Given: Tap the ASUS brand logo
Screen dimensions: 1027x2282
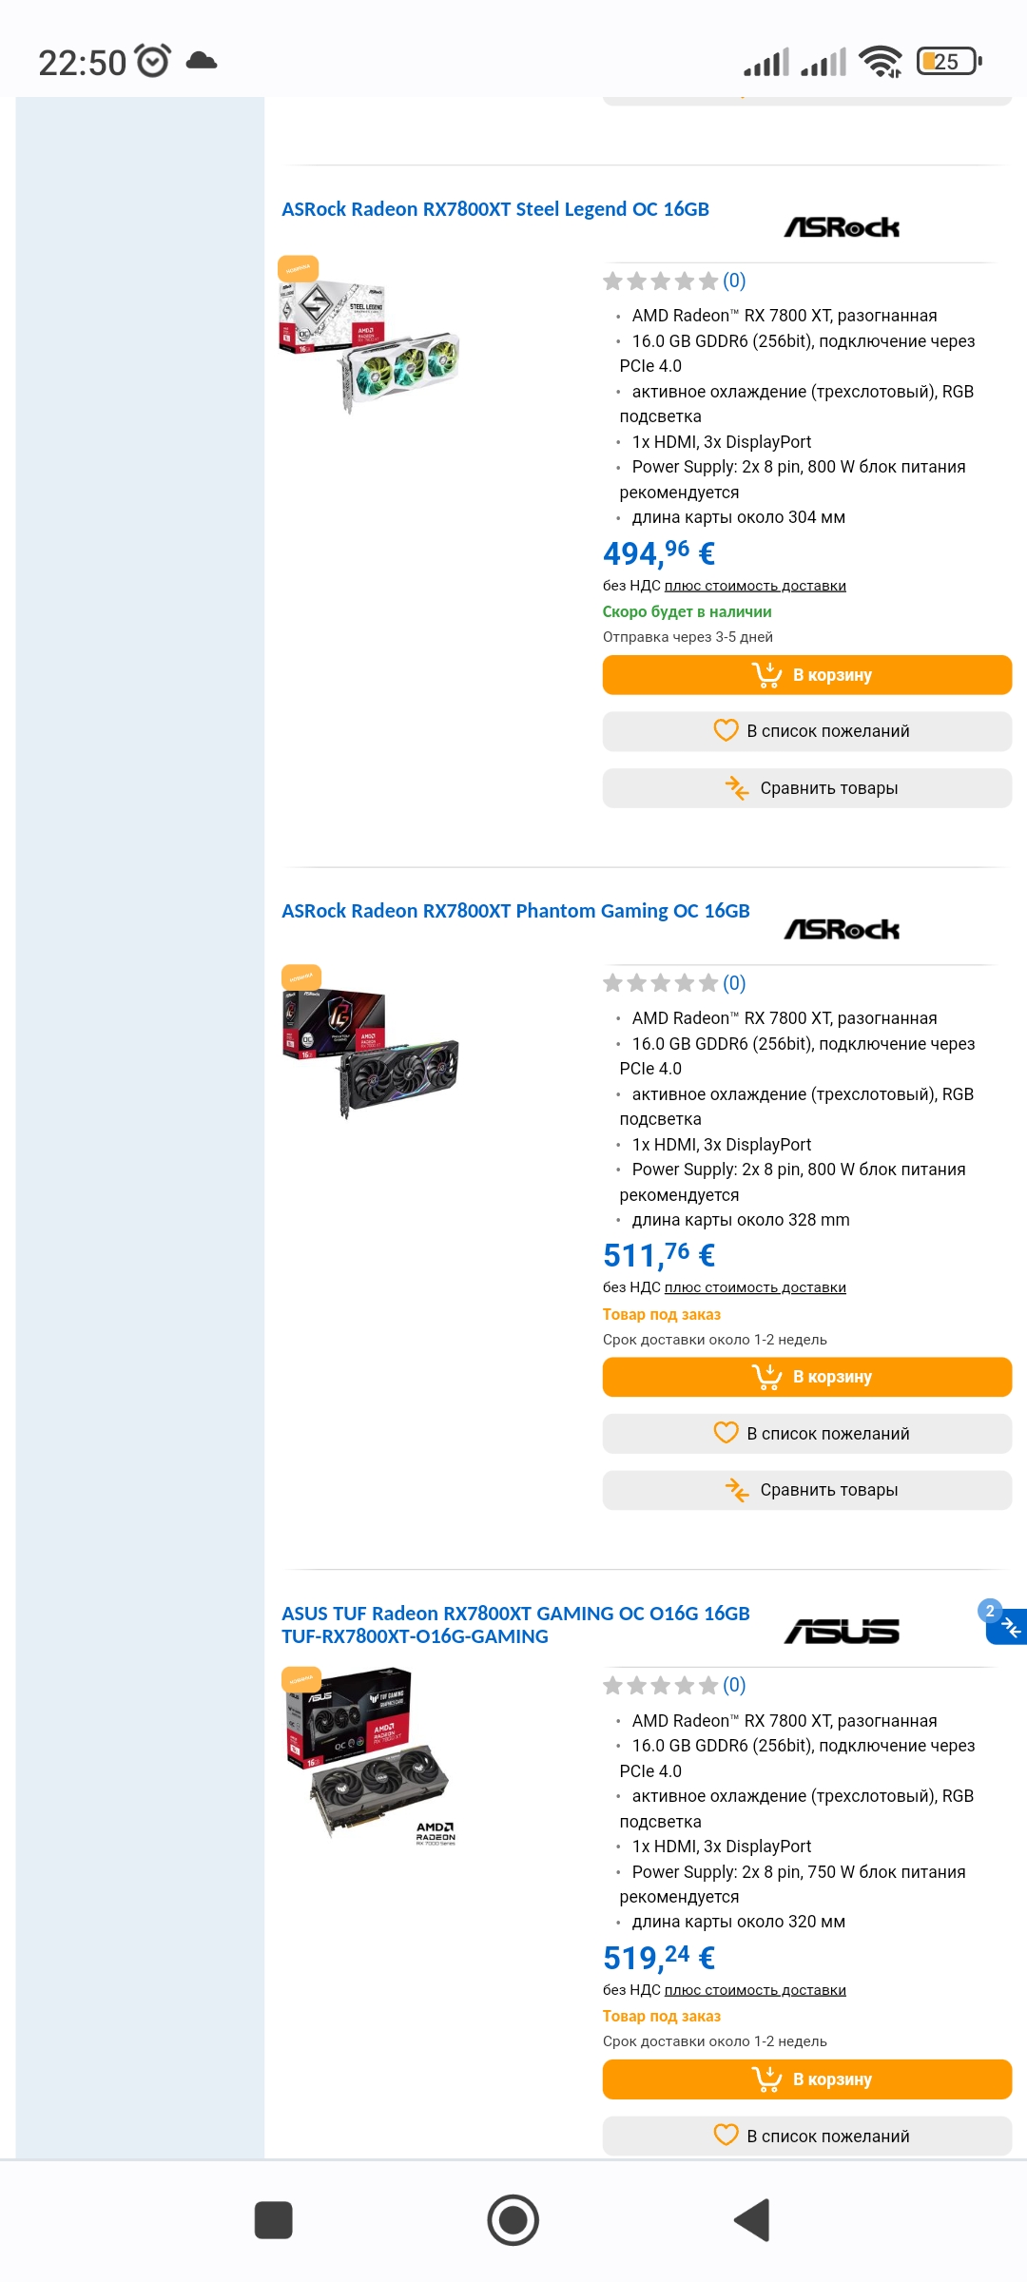Looking at the screenshot, I should (842, 1632).
